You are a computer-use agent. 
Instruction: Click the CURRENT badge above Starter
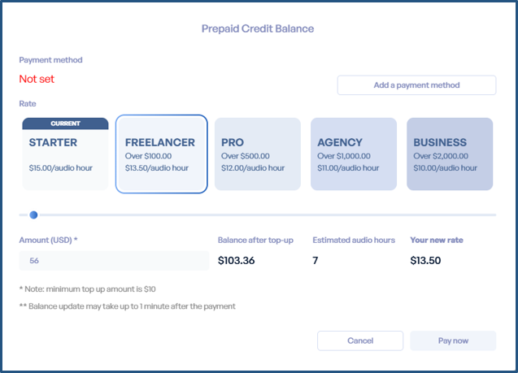[x=65, y=124]
